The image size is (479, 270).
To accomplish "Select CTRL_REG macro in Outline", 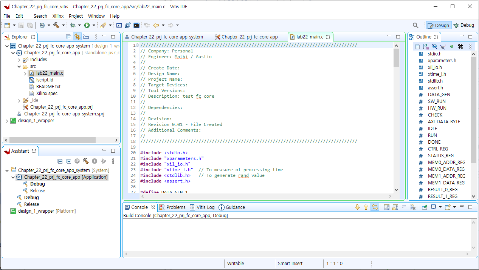I will [438, 149].
